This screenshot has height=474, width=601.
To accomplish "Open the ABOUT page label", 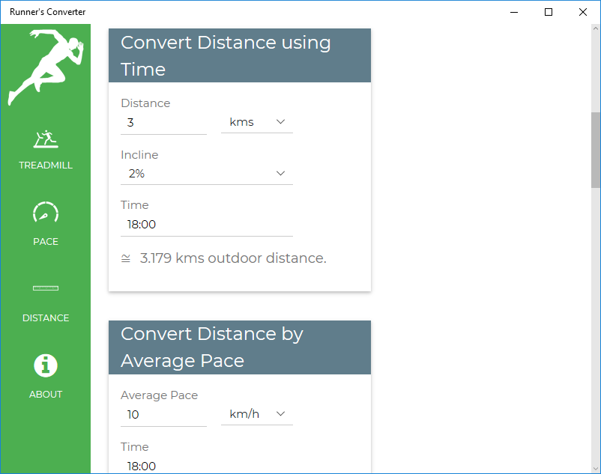I will [46, 395].
